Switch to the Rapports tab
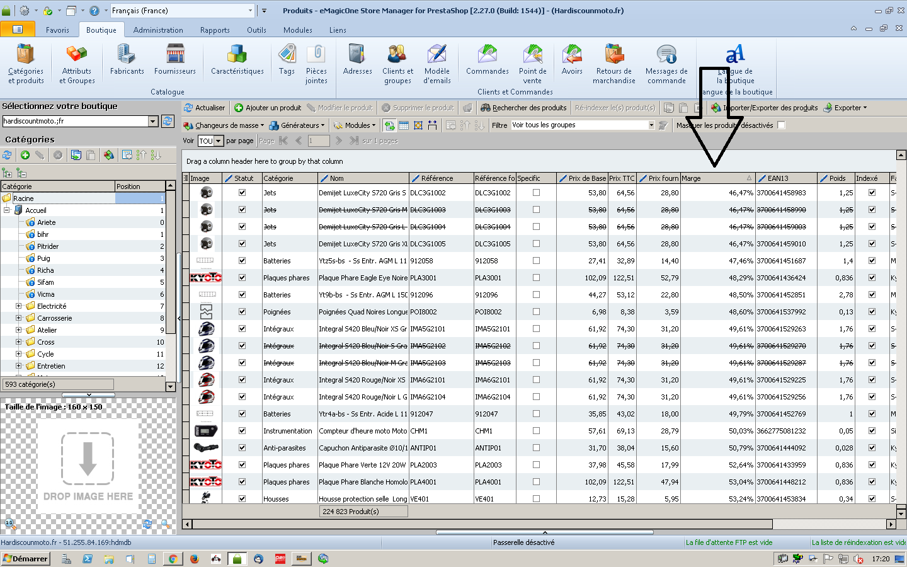 (215, 30)
